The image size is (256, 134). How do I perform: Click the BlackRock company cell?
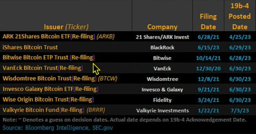click(162, 47)
